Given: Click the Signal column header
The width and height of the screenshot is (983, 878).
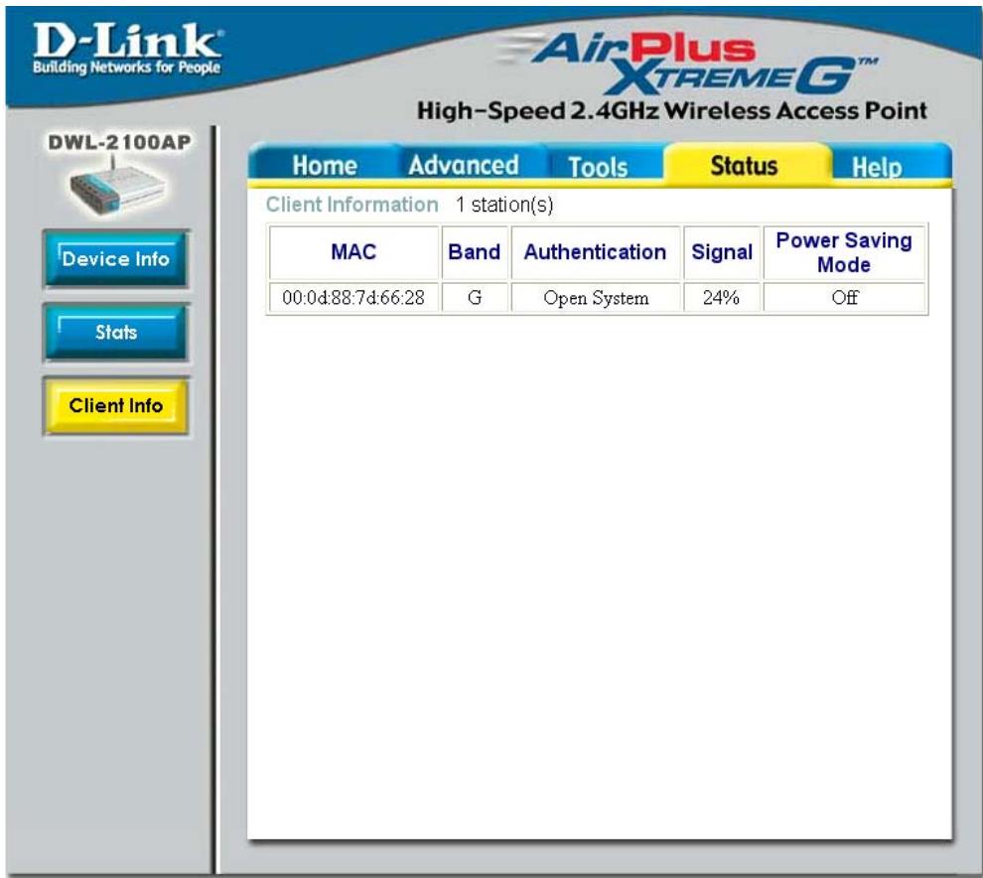Looking at the screenshot, I should pos(722,252).
